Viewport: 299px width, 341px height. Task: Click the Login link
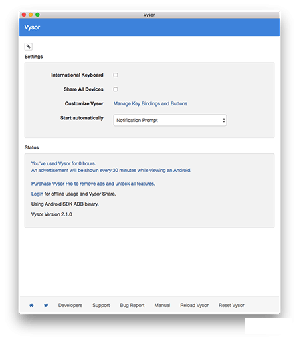37,194
